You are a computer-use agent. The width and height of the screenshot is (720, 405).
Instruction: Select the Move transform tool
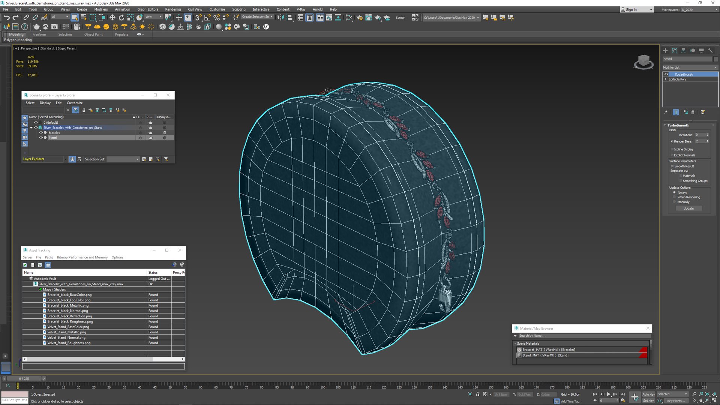pos(112,18)
